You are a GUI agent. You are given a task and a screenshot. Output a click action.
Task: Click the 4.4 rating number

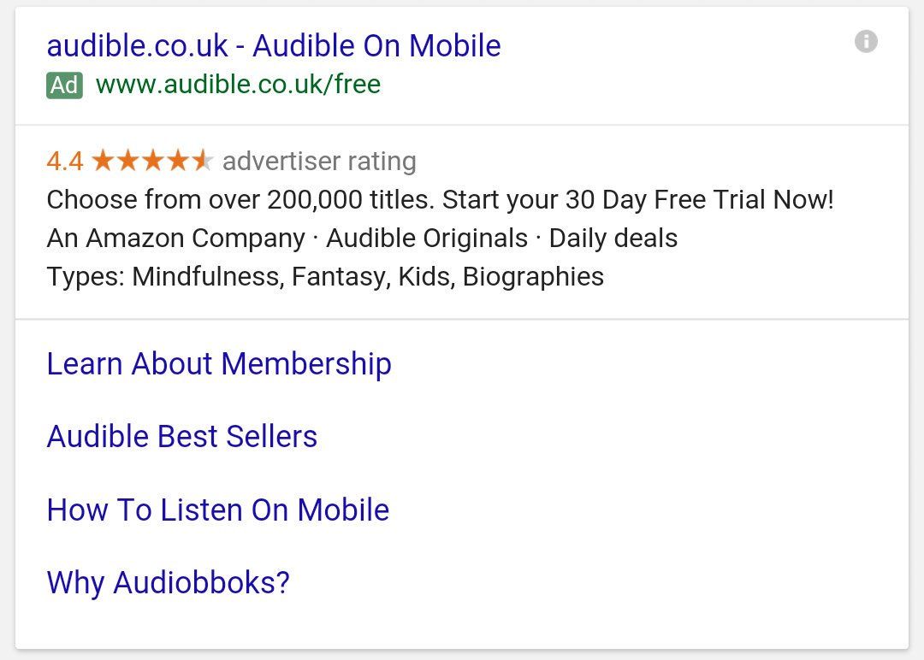65,161
